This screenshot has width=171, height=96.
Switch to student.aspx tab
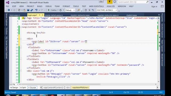(x=131, y=15)
